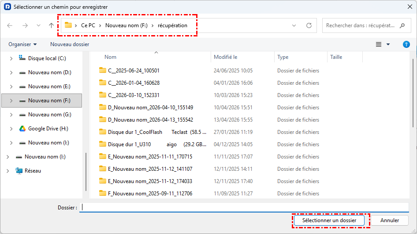Open the address bar history dropdown
This screenshot has width=417, height=234.
(x=294, y=25)
